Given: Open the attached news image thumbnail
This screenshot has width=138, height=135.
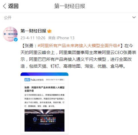Looking at the screenshot, I should point(44,104).
